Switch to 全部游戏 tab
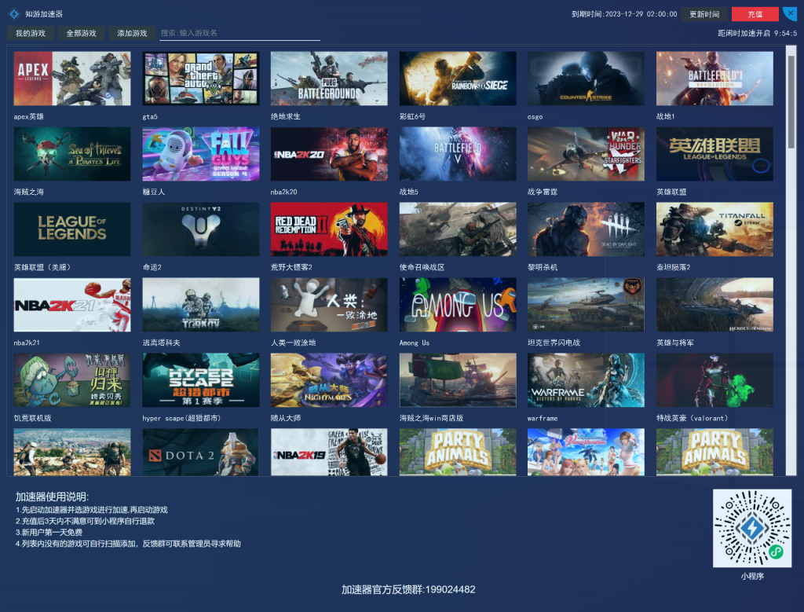 tap(81, 33)
